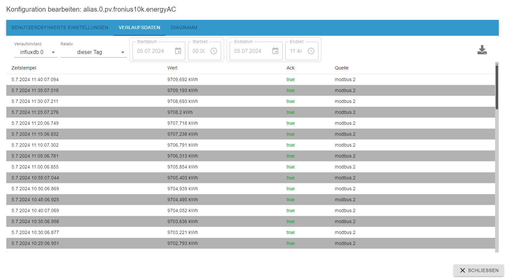Click the vertical scrollbar thumb of the table
This screenshot has height=278, width=506.
point(497,87)
